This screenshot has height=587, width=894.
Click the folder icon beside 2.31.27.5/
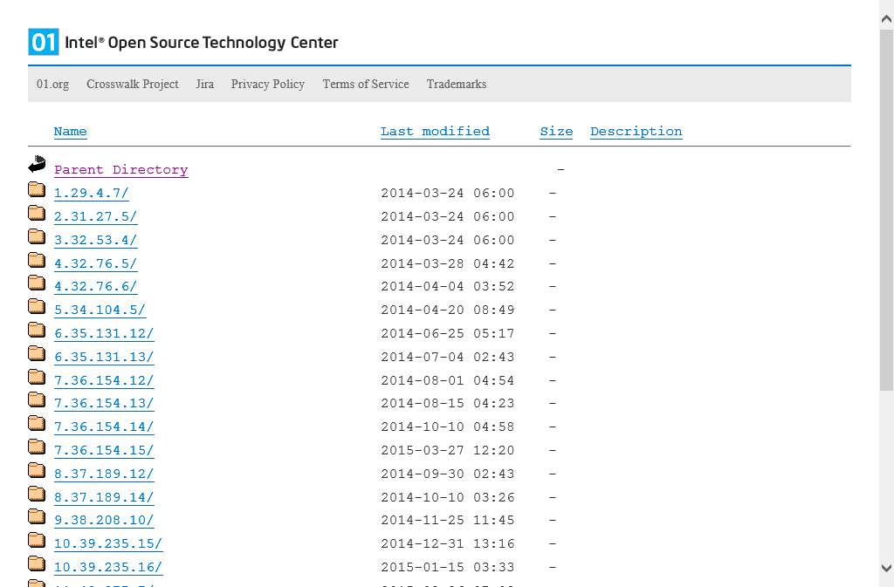tap(37, 212)
